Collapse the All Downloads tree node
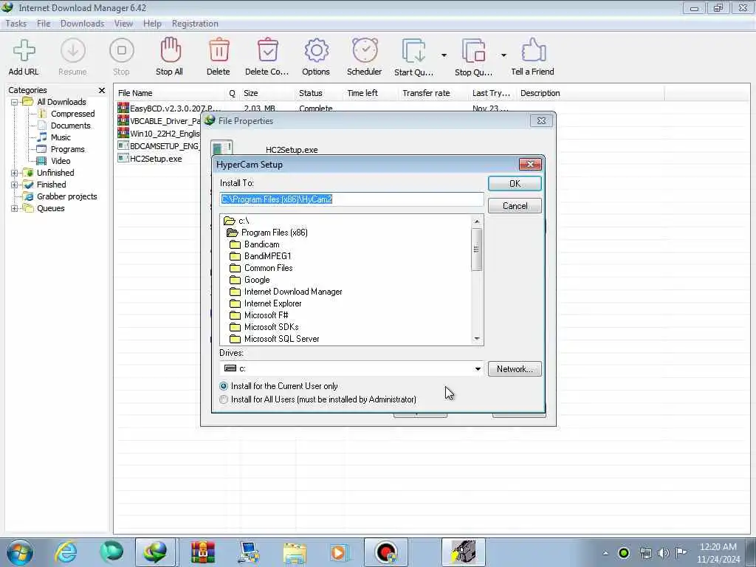Viewport: 756px width, 567px height. point(15,102)
